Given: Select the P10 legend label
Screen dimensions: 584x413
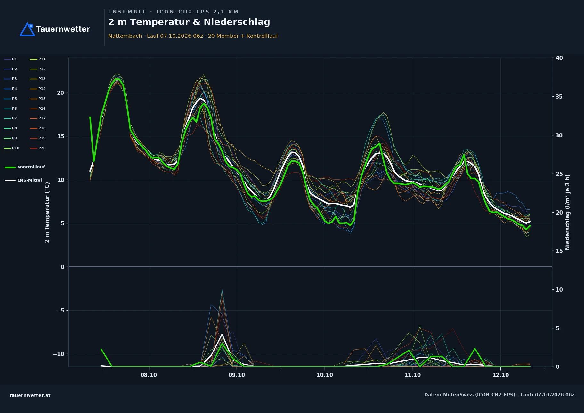Looking at the screenshot, I should pyautogui.click(x=16, y=148).
